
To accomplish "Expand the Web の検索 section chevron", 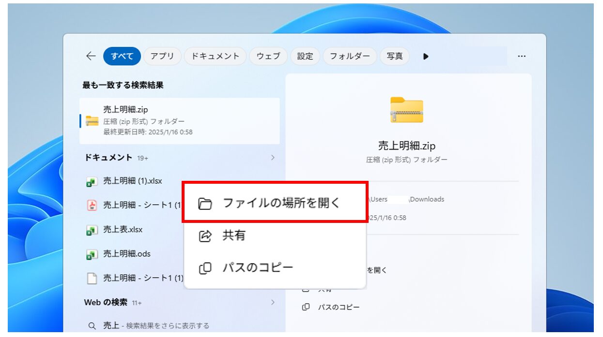I will [x=274, y=303].
